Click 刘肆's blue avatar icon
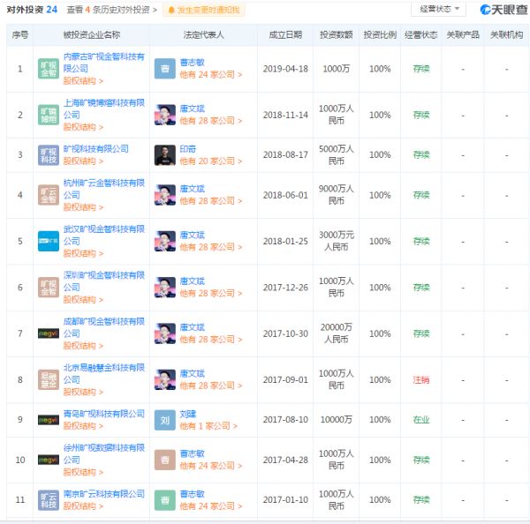530x524 pixels. click(x=165, y=419)
